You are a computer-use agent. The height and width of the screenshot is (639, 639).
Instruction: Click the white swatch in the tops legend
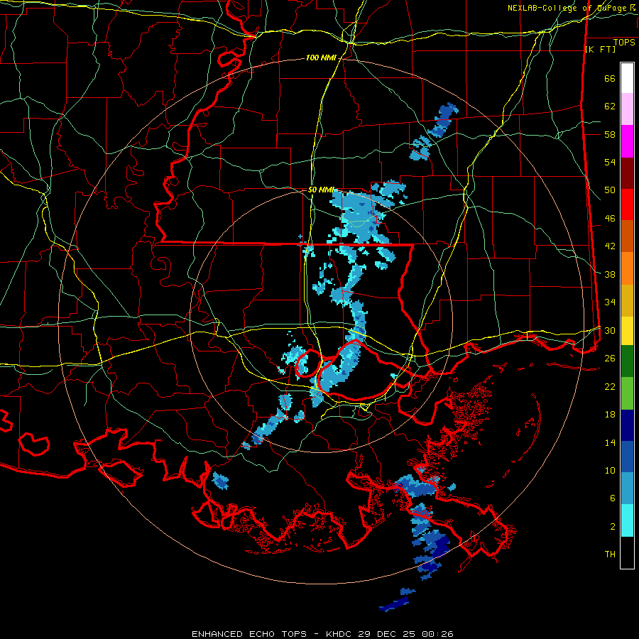tap(627, 78)
